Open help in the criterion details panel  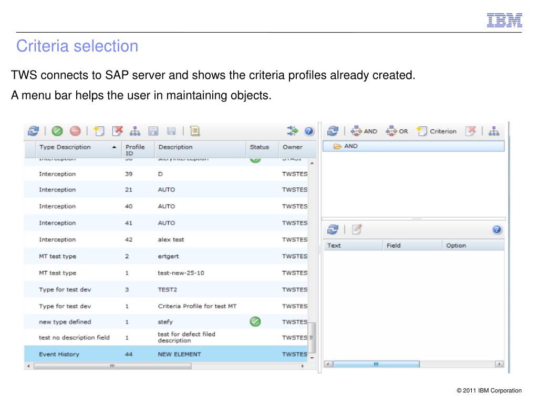tap(497, 229)
